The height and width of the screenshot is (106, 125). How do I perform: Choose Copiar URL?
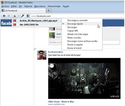point(82,31)
